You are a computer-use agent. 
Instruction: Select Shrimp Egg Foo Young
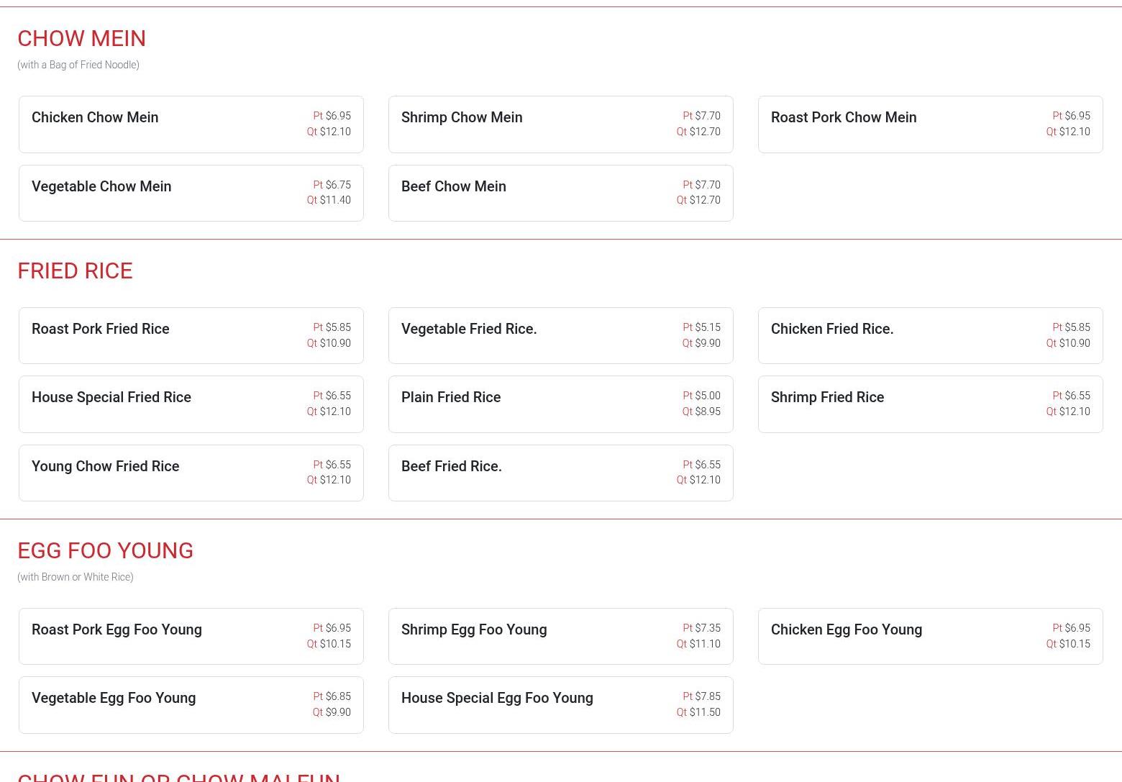coord(560,636)
